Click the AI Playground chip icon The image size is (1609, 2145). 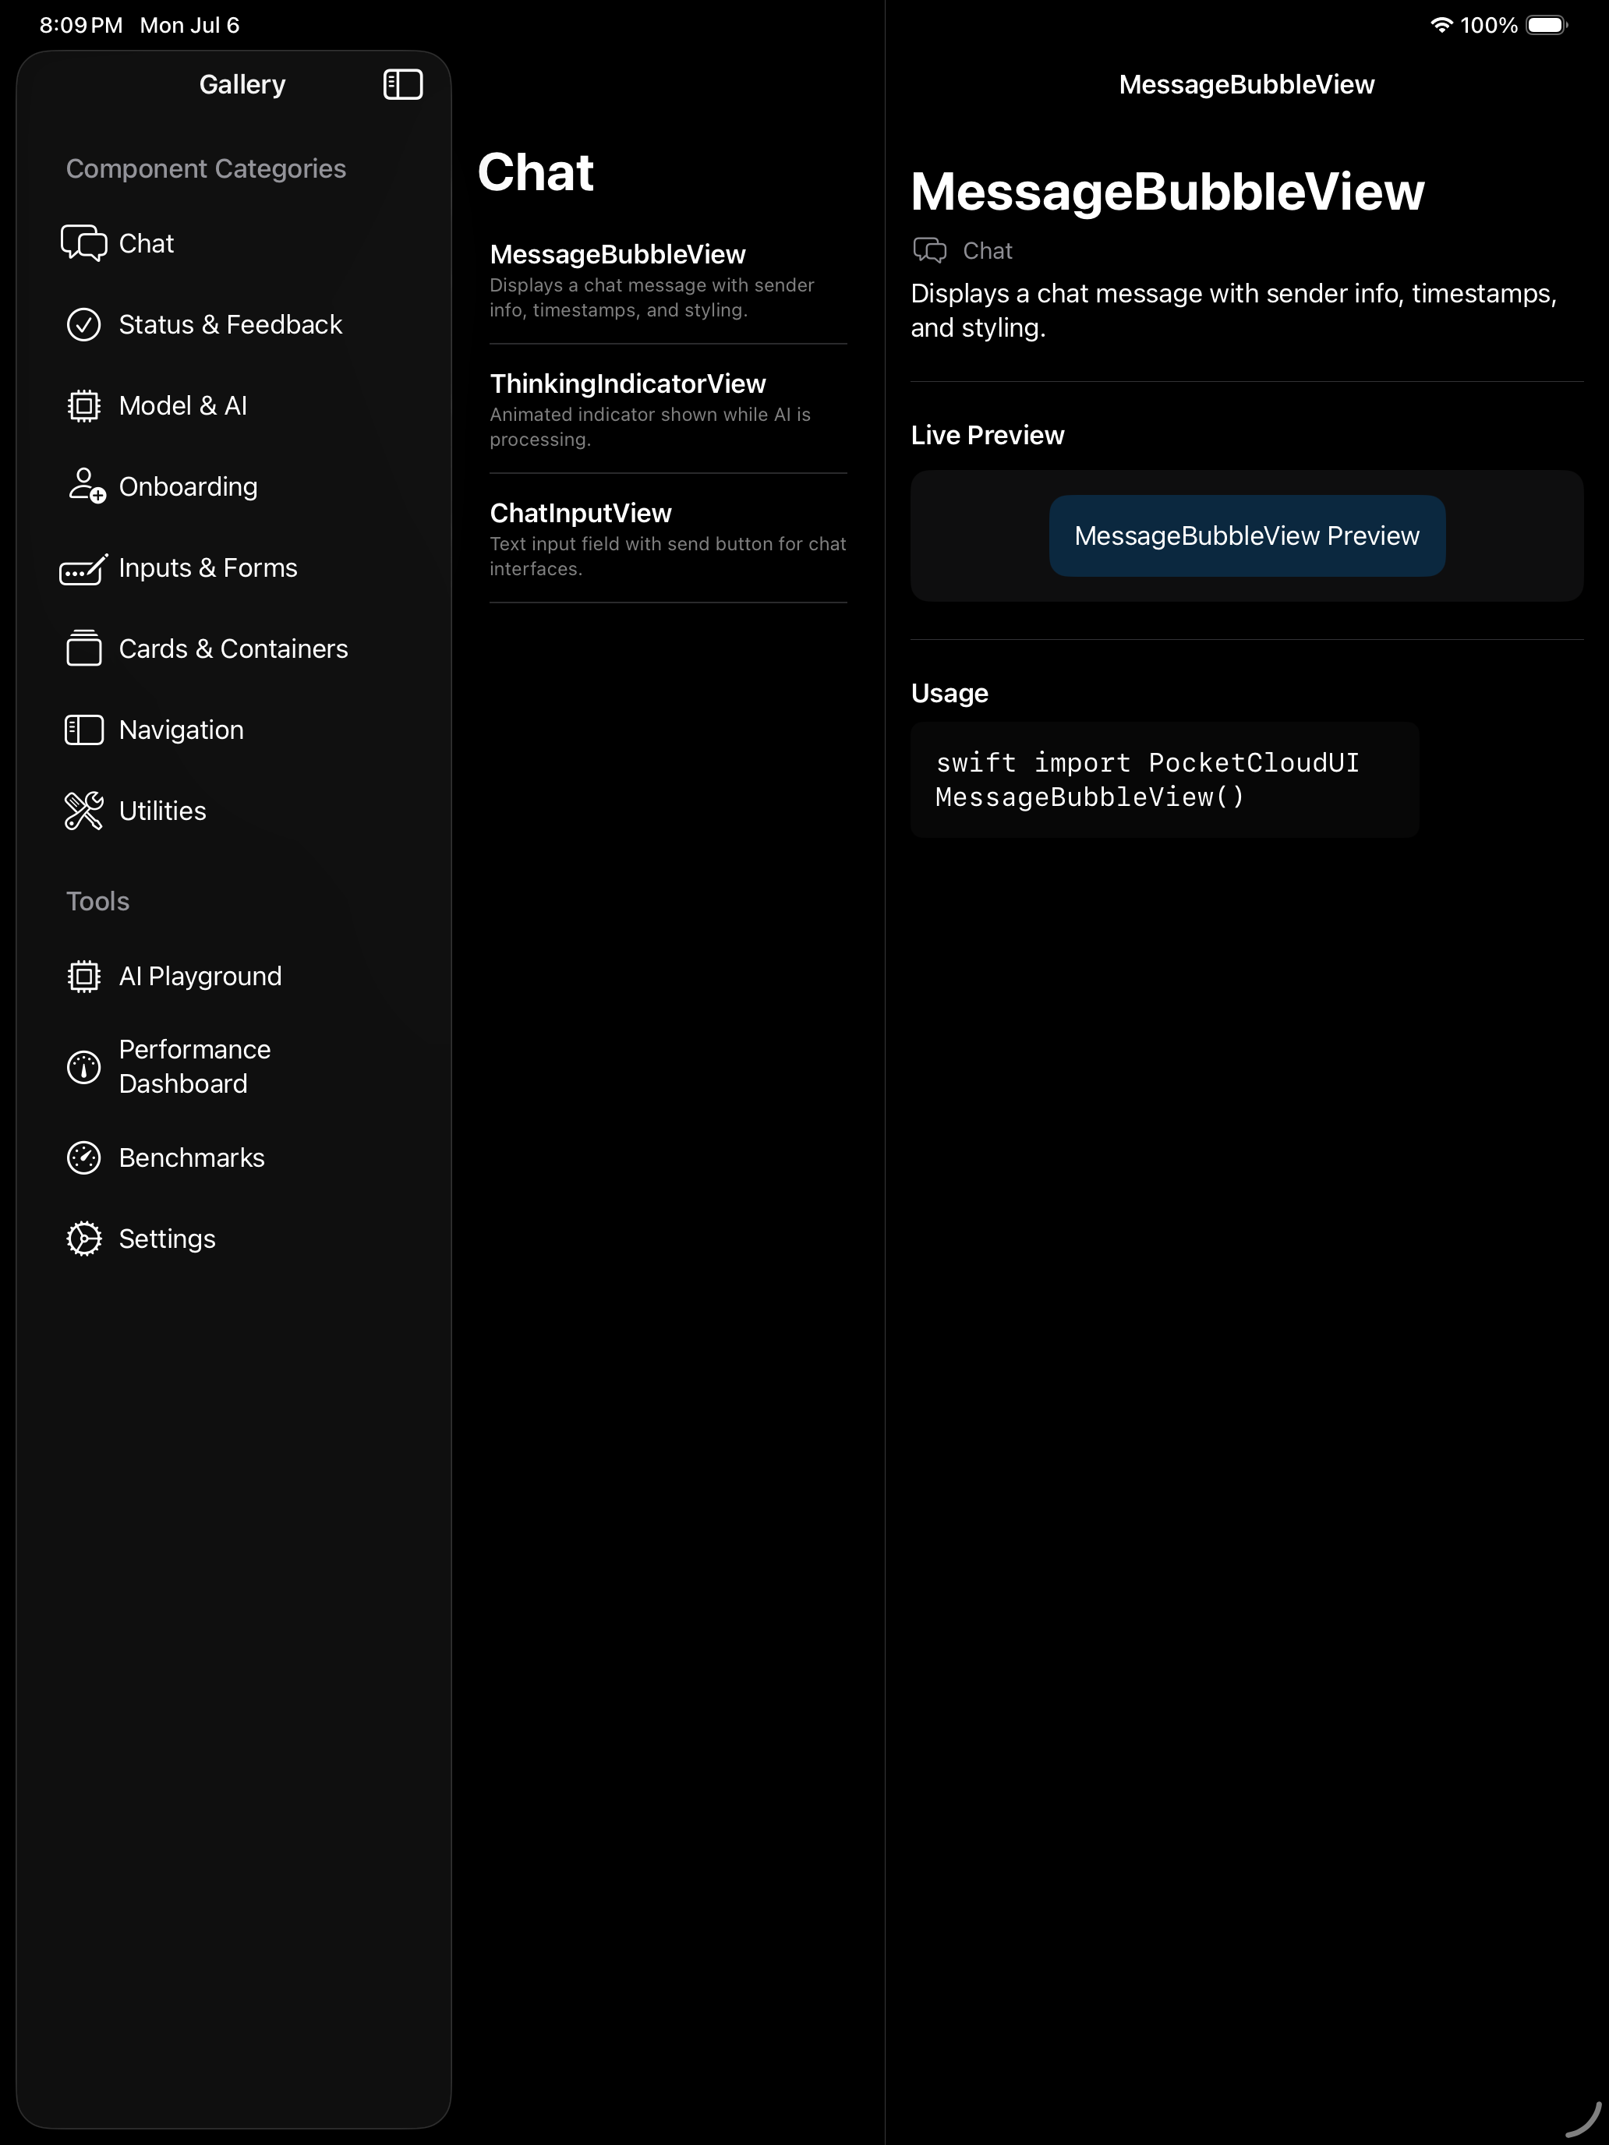(84, 976)
